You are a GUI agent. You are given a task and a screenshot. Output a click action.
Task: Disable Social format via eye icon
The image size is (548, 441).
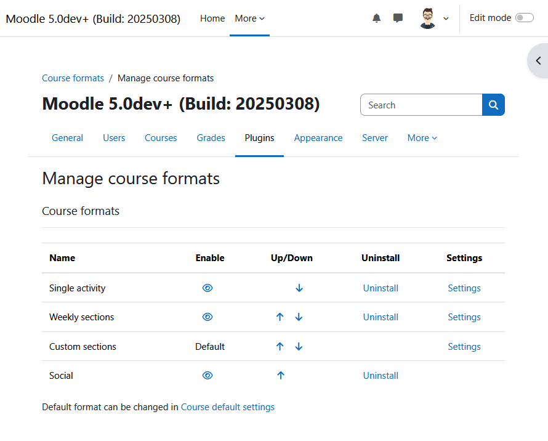click(208, 375)
